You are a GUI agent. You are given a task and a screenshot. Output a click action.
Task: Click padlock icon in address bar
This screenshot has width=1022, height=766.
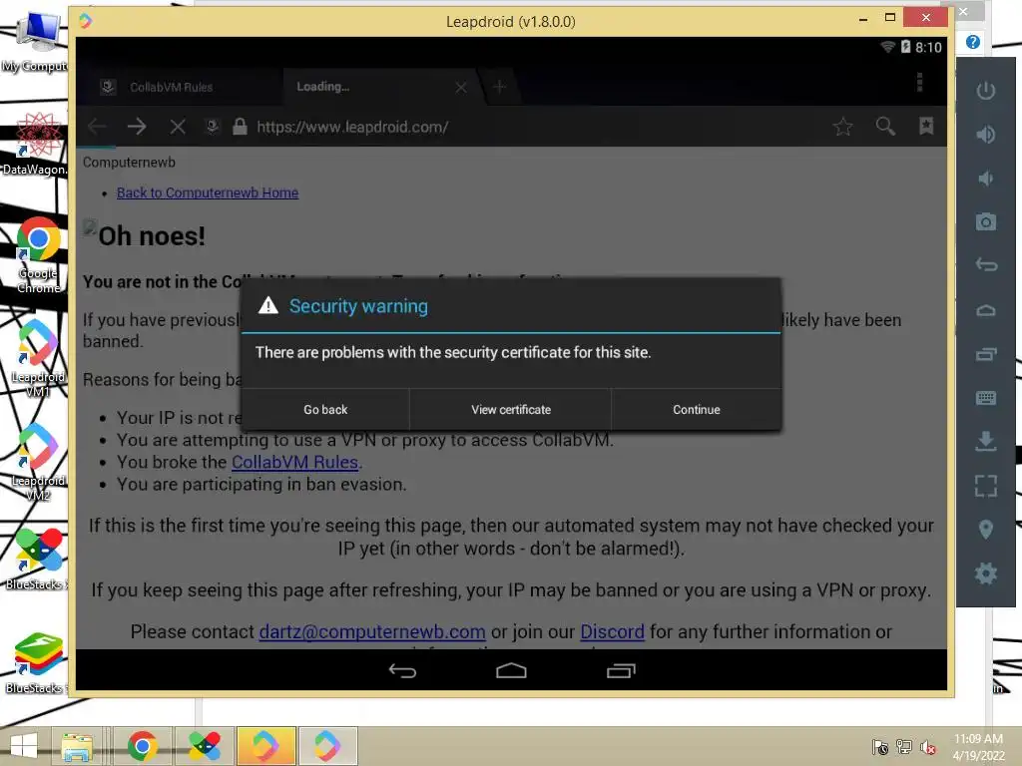240,127
